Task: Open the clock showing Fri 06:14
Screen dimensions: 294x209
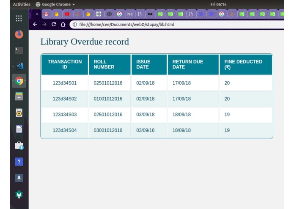Action: tap(218, 4)
